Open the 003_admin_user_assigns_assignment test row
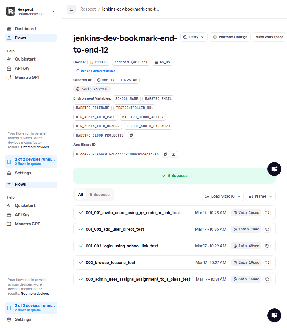This screenshot has height=328, width=287. pos(138,279)
